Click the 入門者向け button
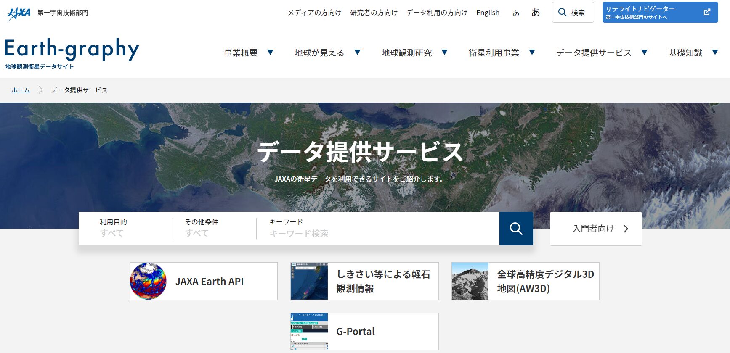Viewport: 730px width, 353px height. [x=595, y=229]
